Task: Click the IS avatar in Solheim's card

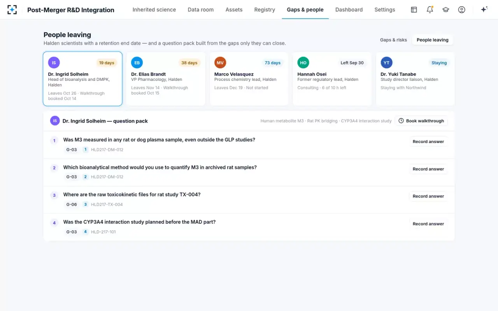Action: click(x=54, y=63)
